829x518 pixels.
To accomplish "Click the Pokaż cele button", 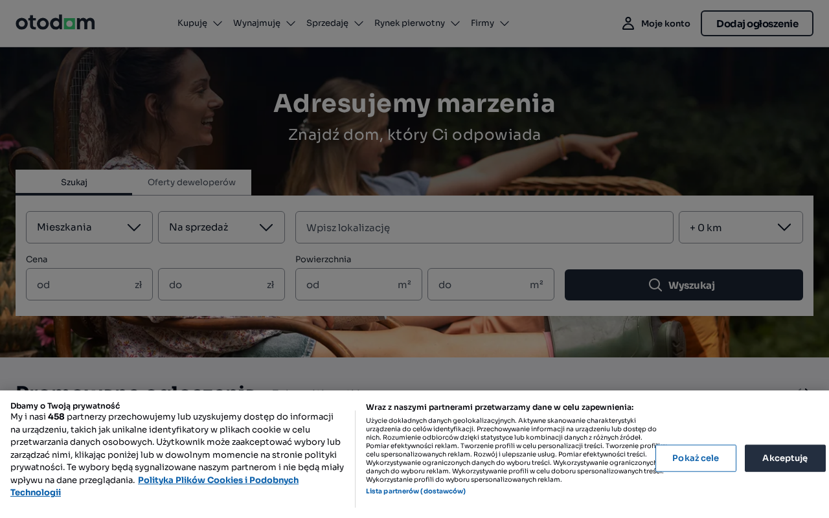I will pyautogui.click(x=696, y=458).
